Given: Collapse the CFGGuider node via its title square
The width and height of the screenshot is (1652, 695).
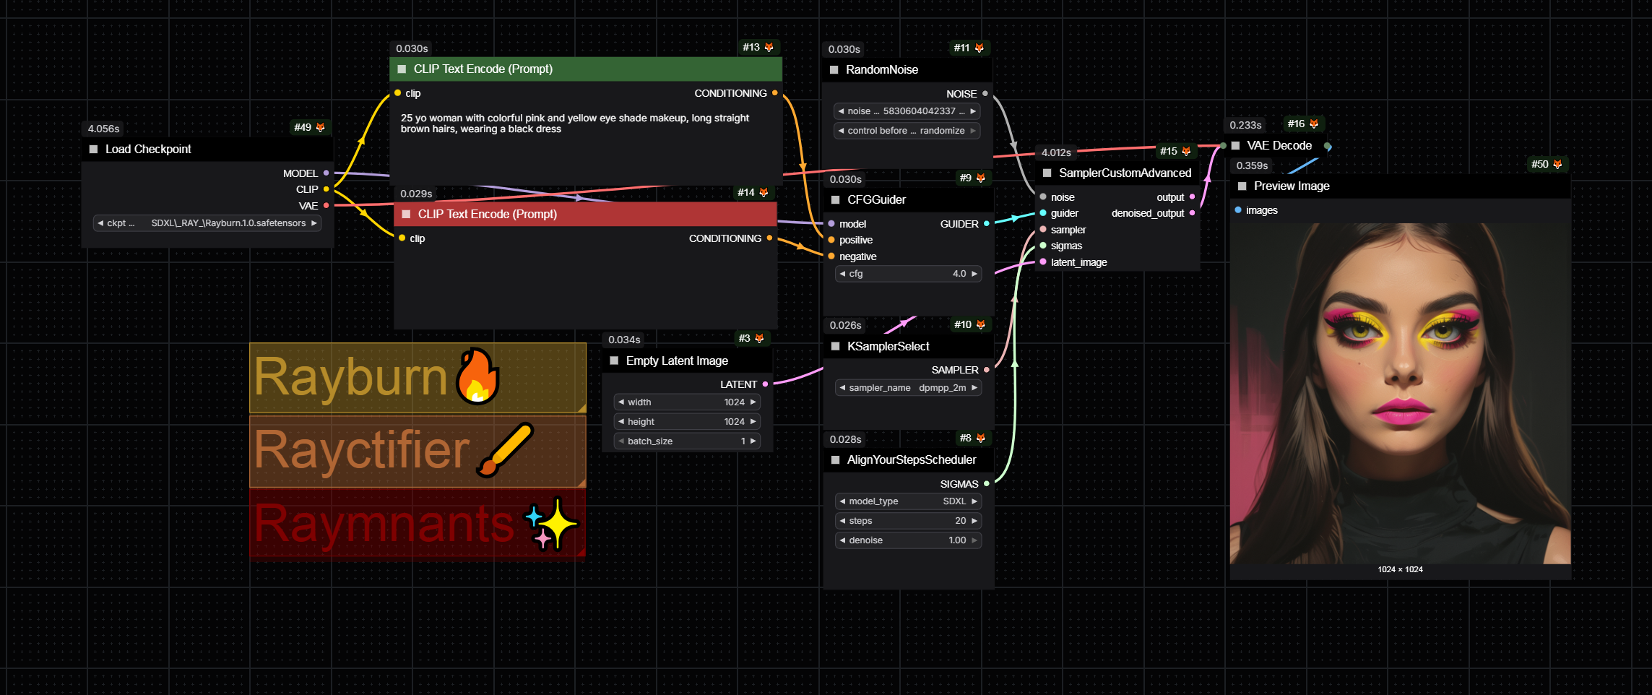Looking at the screenshot, I should (834, 199).
